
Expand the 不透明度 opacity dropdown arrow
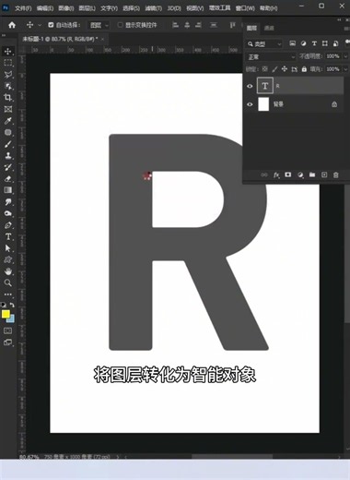(345, 56)
